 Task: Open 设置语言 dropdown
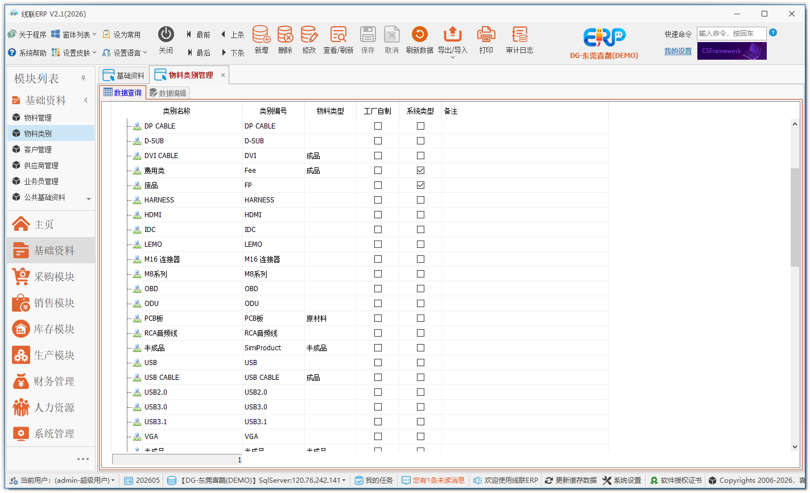125,53
